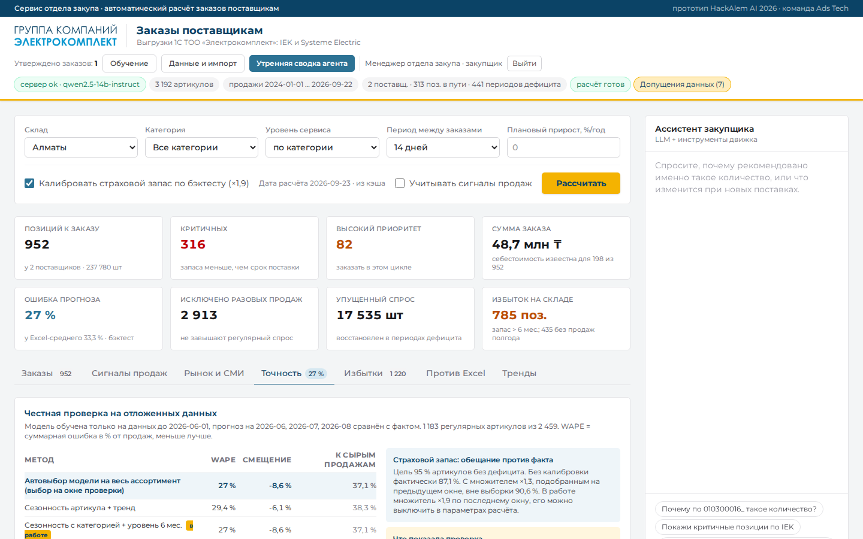
Task: Click the Избыток на складе card
Action: pos(556,319)
